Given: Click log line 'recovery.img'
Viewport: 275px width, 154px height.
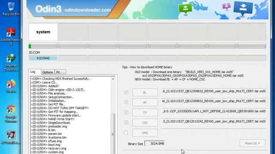Looking at the screenshot, I should pos(49,148).
